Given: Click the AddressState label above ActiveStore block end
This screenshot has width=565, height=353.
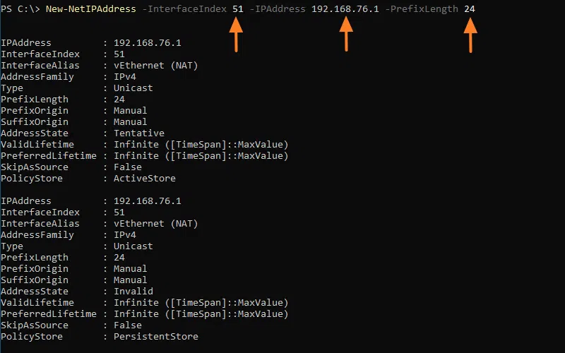Looking at the screenshot, I should pos(35,133).
